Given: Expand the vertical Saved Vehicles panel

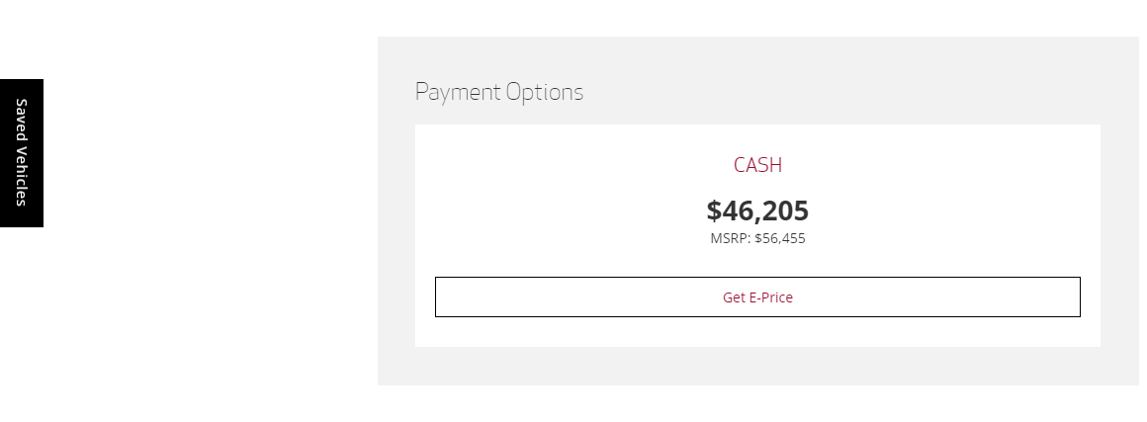Looking at the screenshot, I should click(21, 152).
